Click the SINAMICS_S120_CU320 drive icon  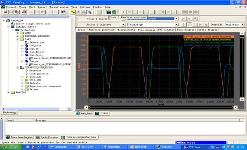click(x=22, y=67)
